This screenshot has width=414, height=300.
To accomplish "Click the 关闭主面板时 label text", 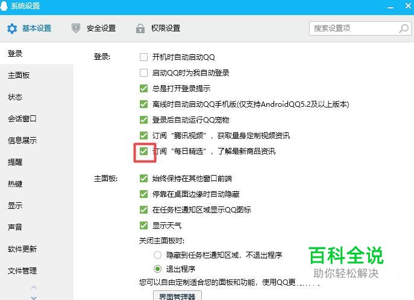I will (162, 241).
